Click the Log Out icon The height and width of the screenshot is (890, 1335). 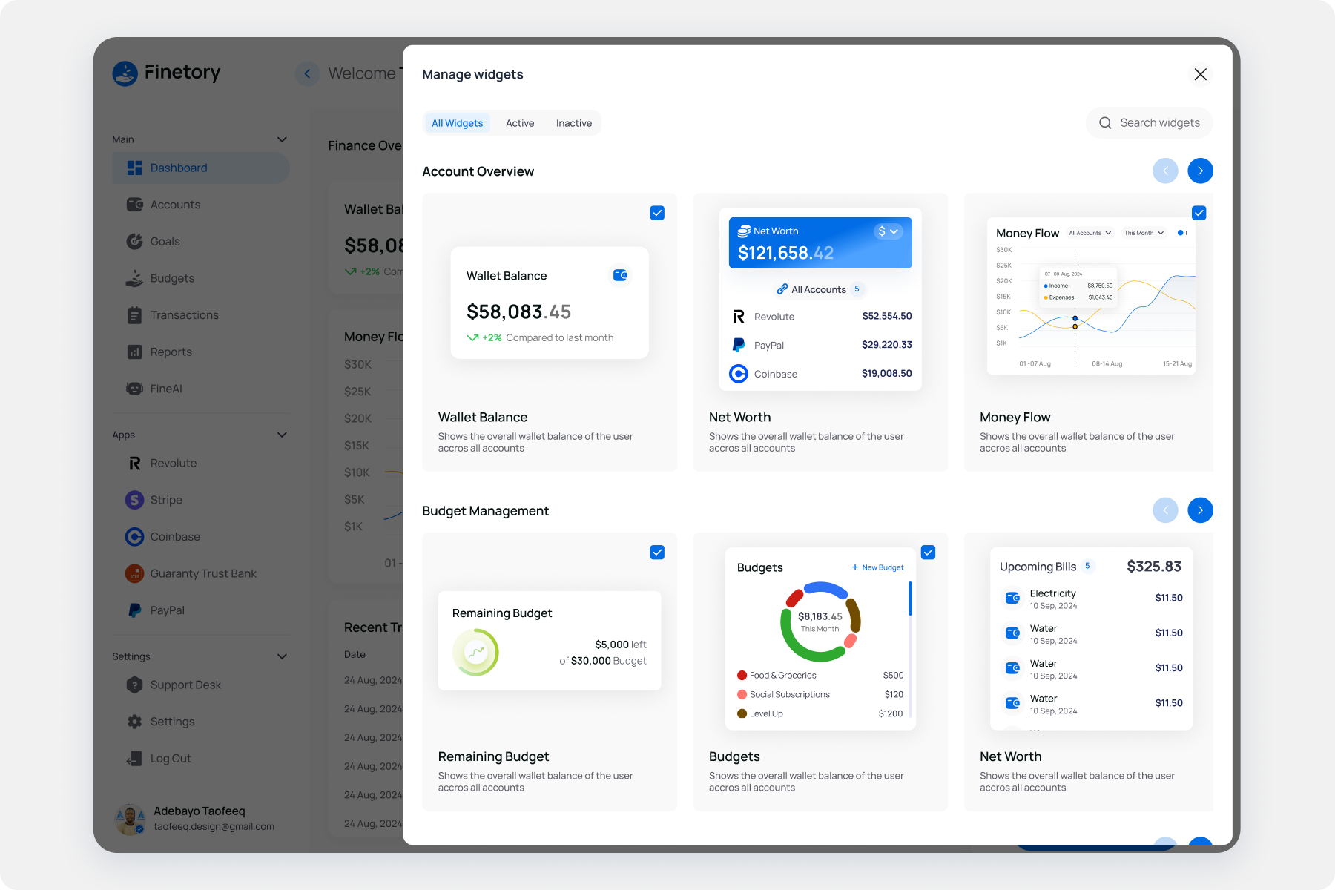(134, 758)
